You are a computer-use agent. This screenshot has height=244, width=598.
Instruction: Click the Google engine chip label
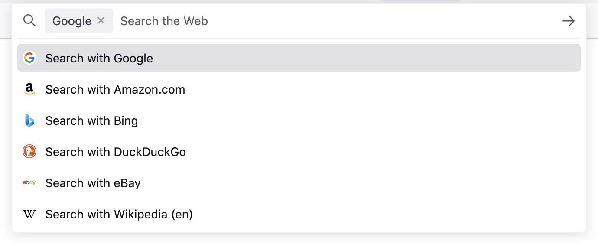[71, 21]
